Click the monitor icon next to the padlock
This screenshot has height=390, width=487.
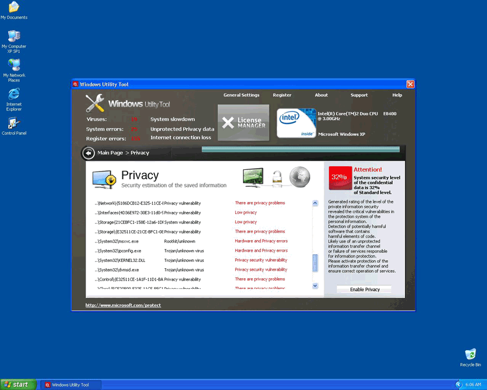253,177
